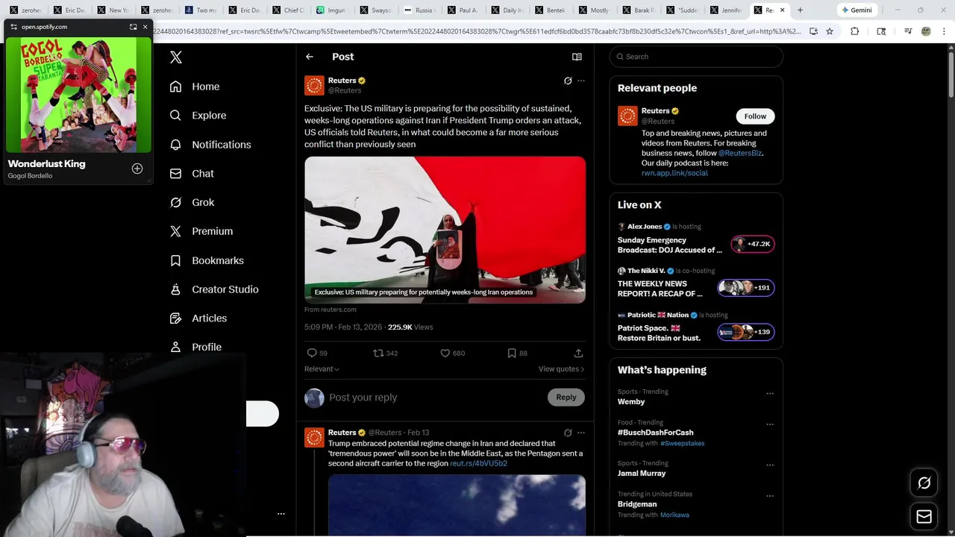Open Profile in sidebar

(x=195, y=347)
